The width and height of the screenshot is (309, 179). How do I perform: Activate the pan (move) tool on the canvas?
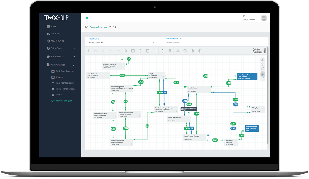point(262,74)
